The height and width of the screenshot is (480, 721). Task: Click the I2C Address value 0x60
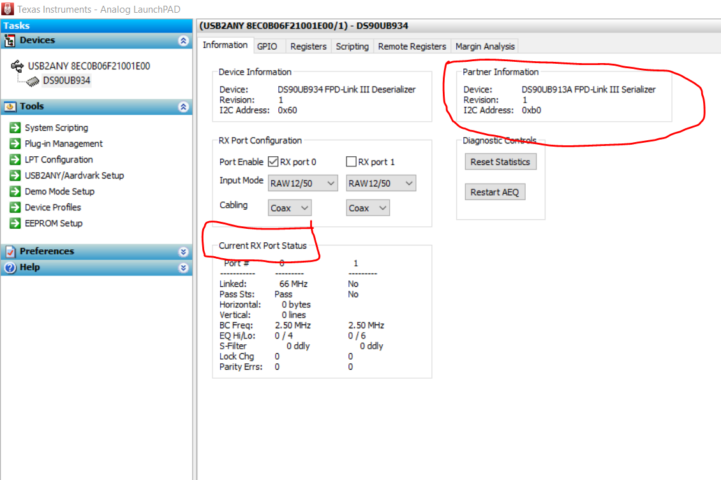(x=287, y=110)
